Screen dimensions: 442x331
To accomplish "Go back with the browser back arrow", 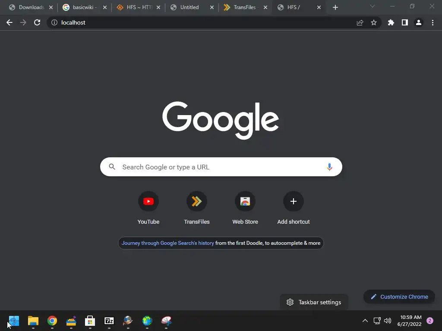I will [9, 22].
